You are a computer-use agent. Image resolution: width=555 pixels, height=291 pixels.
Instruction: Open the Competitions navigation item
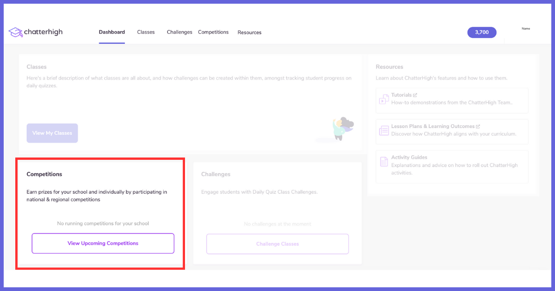(213, 32)
